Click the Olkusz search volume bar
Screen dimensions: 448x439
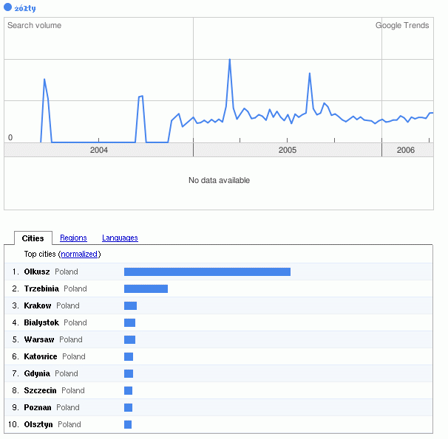207,272
